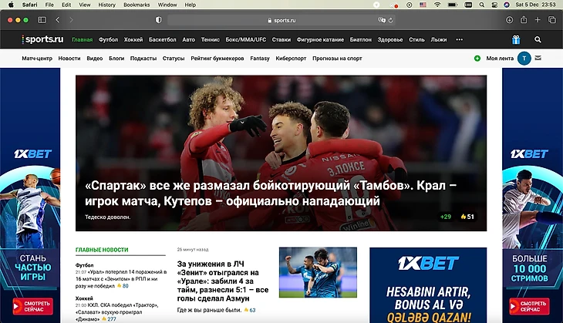
Task: Open the Рейтинг букмекеров link
Action: [x=217, y=58]
